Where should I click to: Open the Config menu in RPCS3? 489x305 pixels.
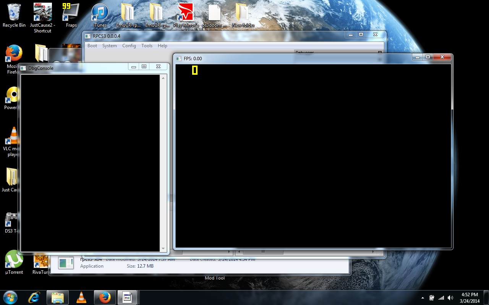[x=129, y=46]
